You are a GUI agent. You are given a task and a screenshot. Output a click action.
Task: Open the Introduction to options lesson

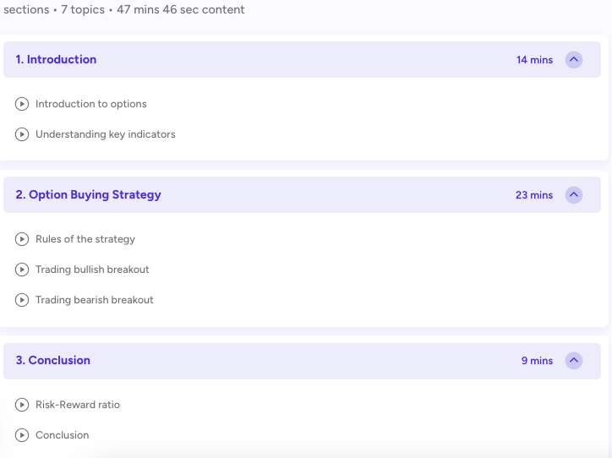(x=91, y=104)
